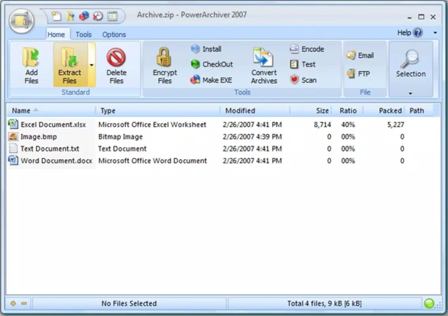The height and width of the screenshot is (316, 448).
Task: Sort by the Ratio column header
Action: point(347,111)
